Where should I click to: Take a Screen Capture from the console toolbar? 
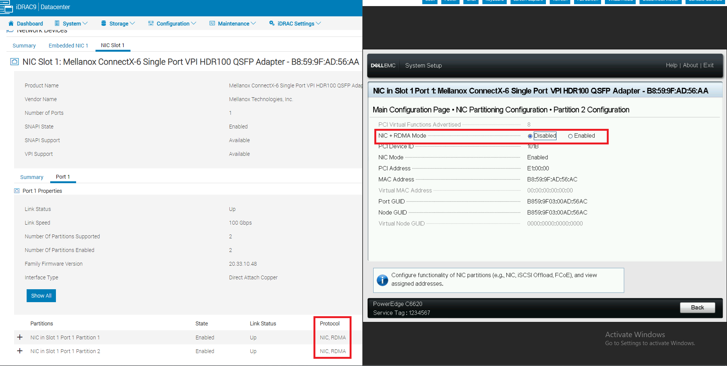(x=528, y=2)
